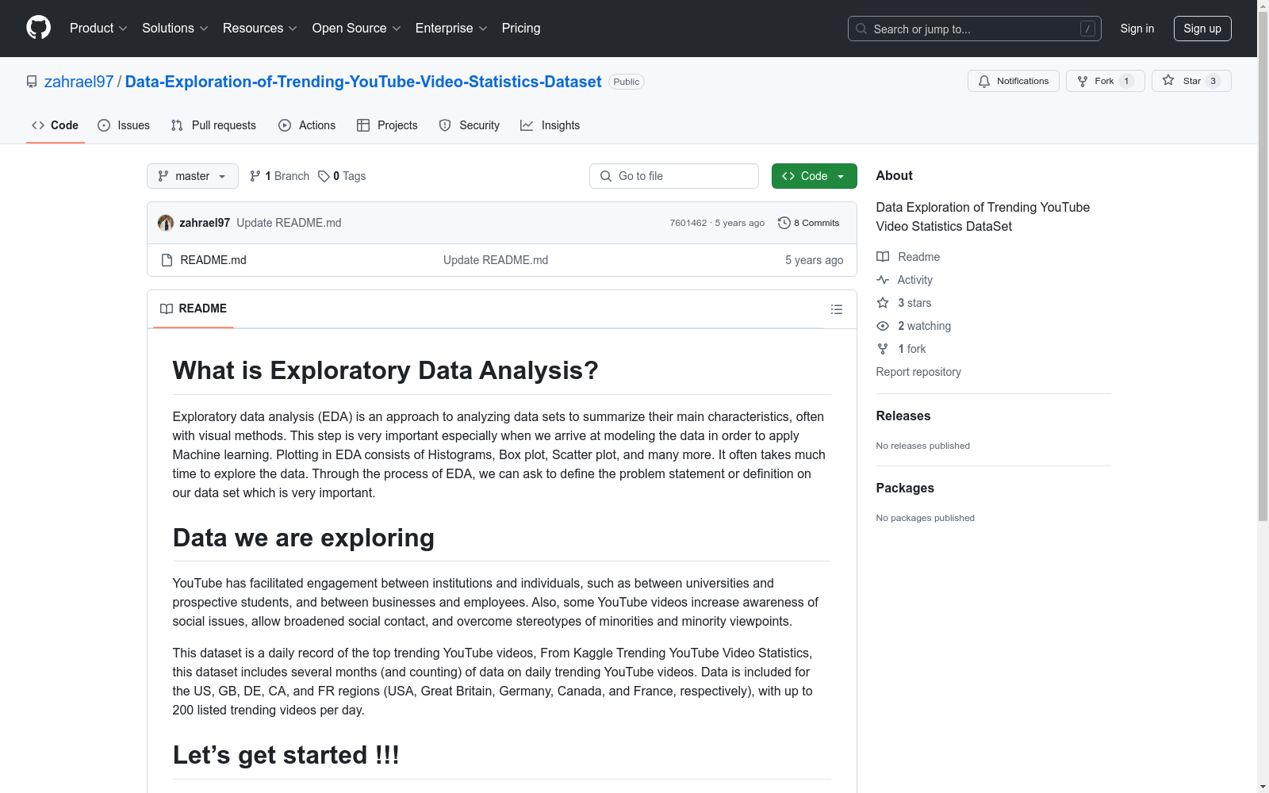Click the Public badge label
Screen dimensions: 1269x793
click(x=627, y=82)
